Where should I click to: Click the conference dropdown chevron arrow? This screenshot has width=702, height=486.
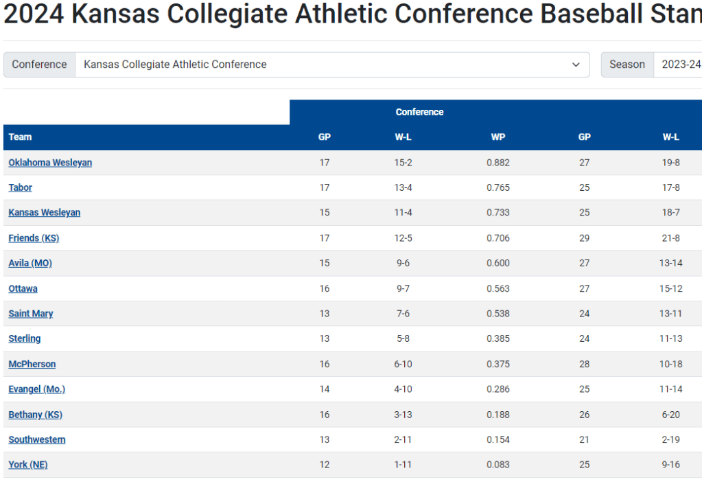tap(576, 65)
